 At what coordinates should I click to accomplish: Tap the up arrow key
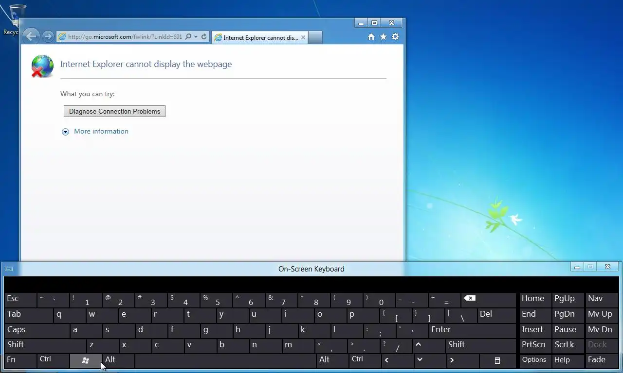[x=428, y=346]
